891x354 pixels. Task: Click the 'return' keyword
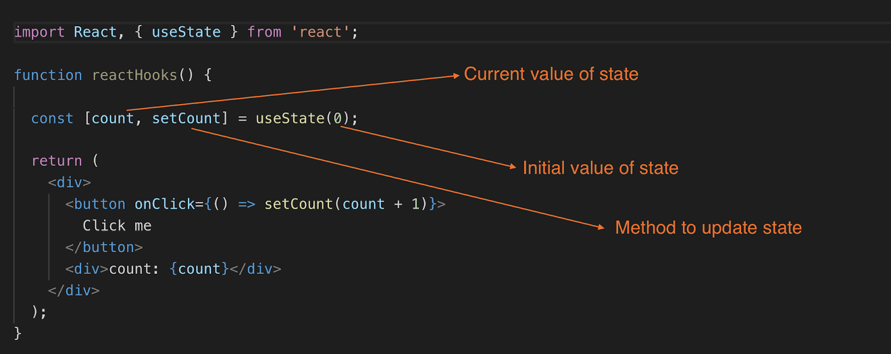[57, 161]
